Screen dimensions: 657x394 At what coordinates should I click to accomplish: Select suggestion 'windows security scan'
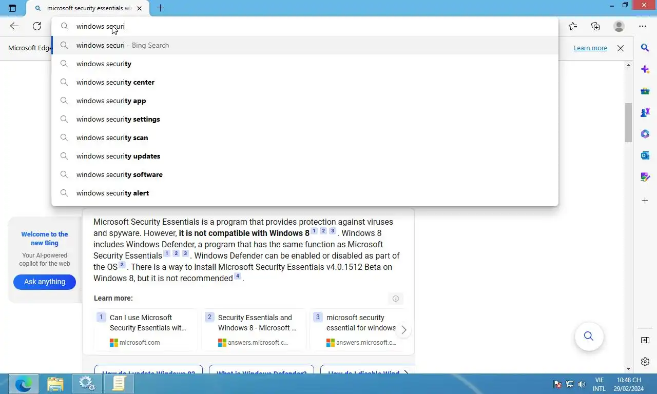[x=305, y=137]
